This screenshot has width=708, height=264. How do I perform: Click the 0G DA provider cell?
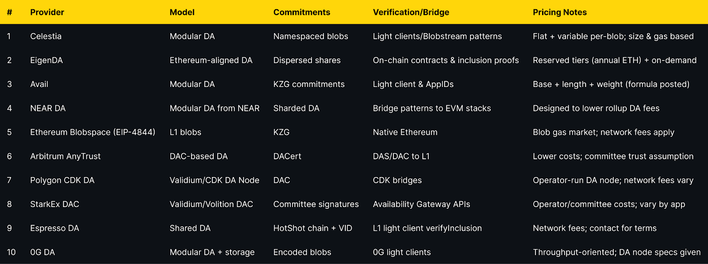pos(42,252)
